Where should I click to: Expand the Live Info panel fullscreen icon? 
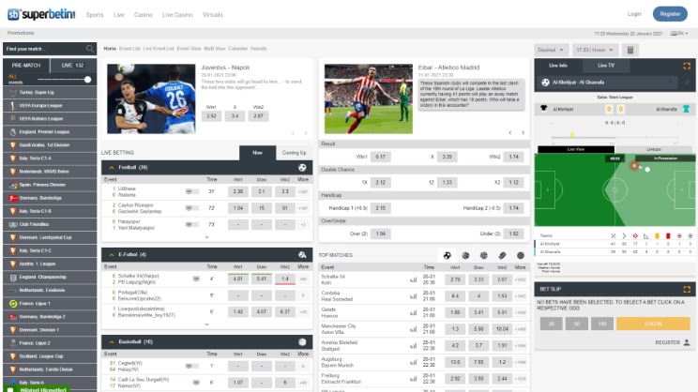point(687,66)
